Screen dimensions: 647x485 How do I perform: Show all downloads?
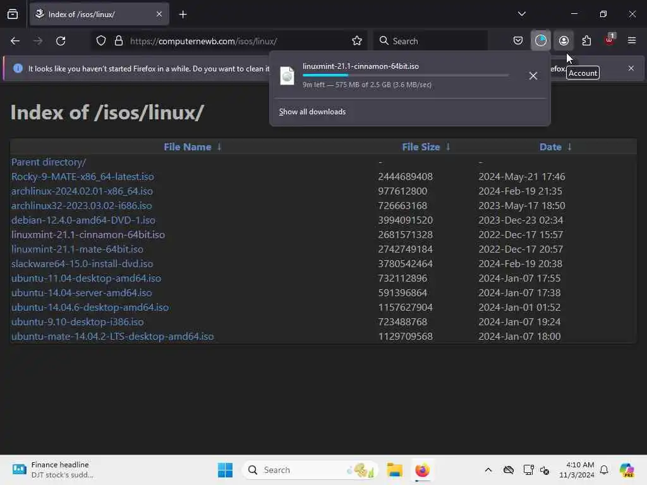(312, 112)
